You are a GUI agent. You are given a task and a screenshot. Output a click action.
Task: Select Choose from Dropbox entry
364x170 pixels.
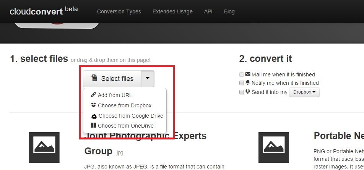125,105
